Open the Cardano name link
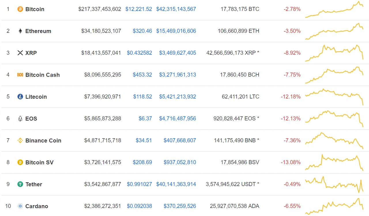The image size is (369, 216). 37,206
